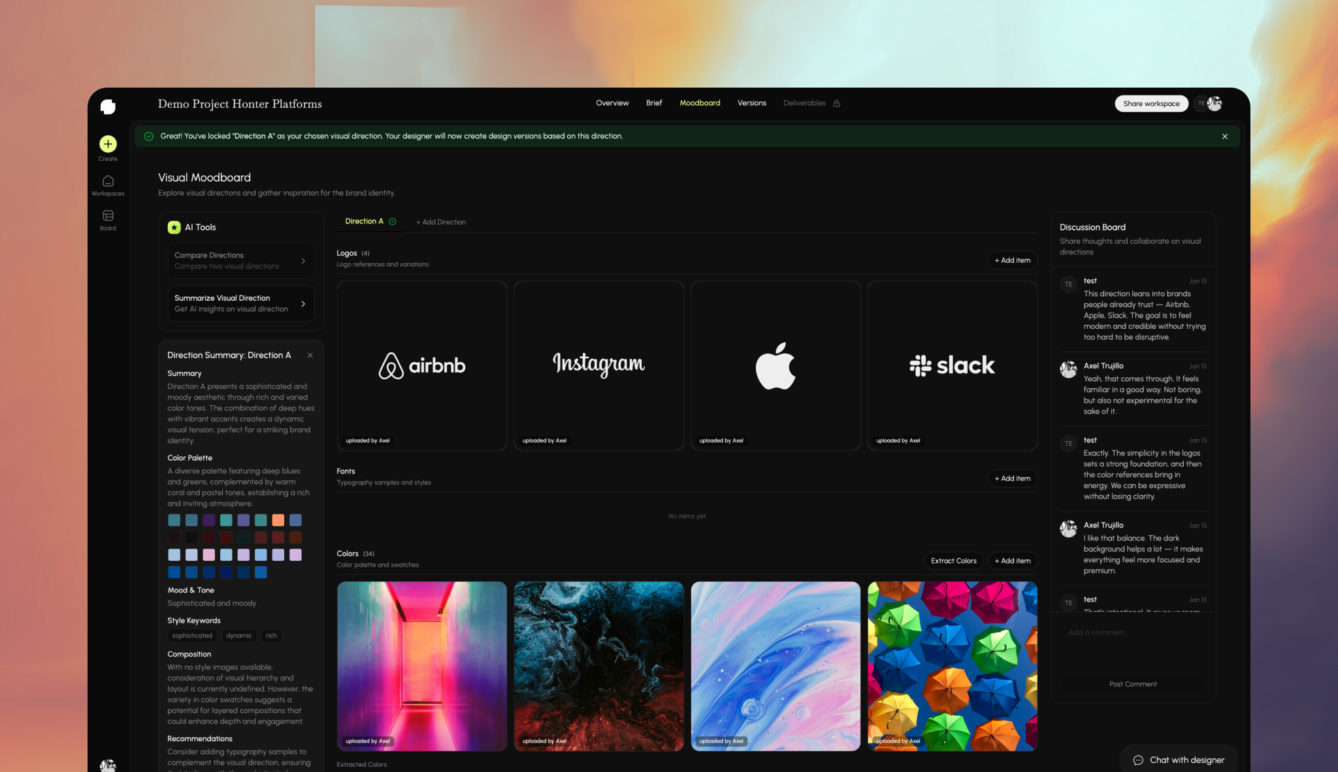Screen dimensions: 1338x772
Task: Switch to the Versions tab
Action: point(751,103)
